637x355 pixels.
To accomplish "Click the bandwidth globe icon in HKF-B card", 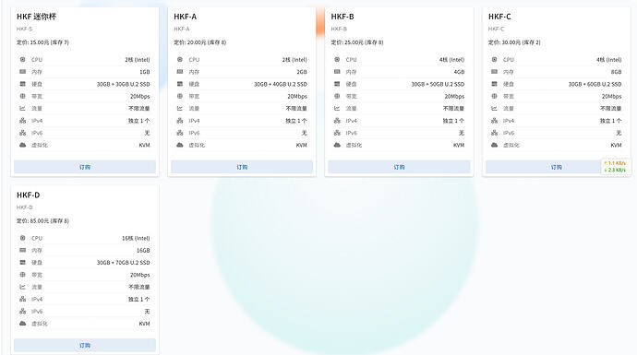I will pos(337,96).
